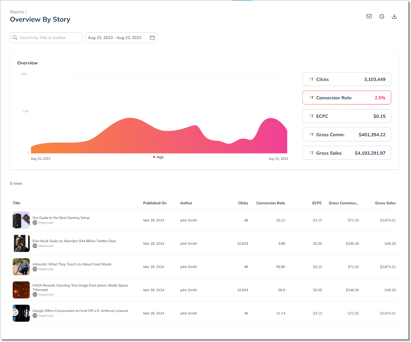Select the ECPC metric card
This screenshot has width=411, height=342.
[x=347, y=116]
